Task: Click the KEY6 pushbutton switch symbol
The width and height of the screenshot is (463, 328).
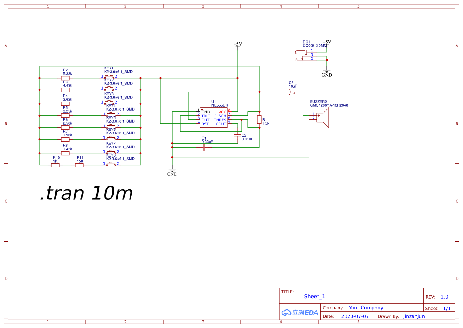Action: click(x=111, y=138)
